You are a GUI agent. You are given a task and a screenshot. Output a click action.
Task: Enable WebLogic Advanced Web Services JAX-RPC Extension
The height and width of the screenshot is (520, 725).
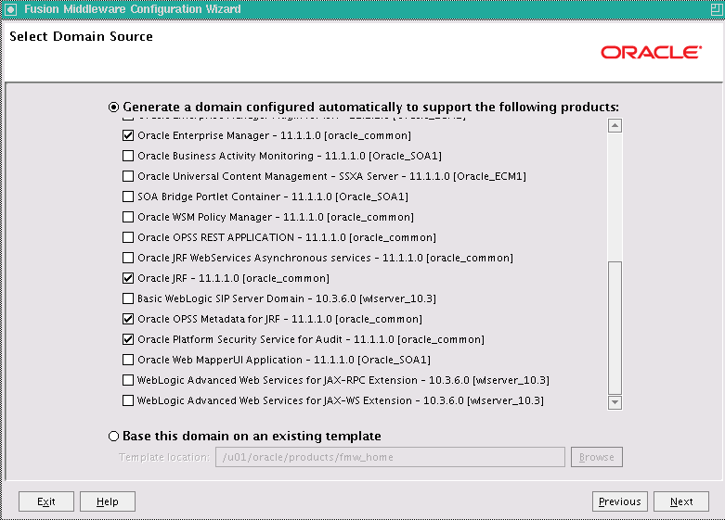tap(128, 380)
